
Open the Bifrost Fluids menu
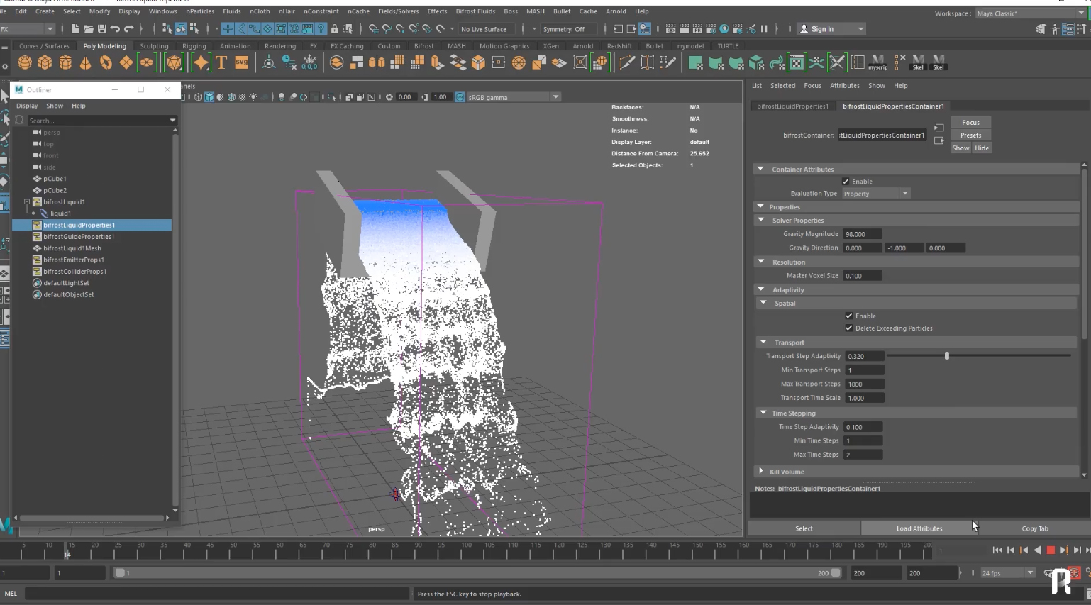pyautogui.click(x=475, y=11)
